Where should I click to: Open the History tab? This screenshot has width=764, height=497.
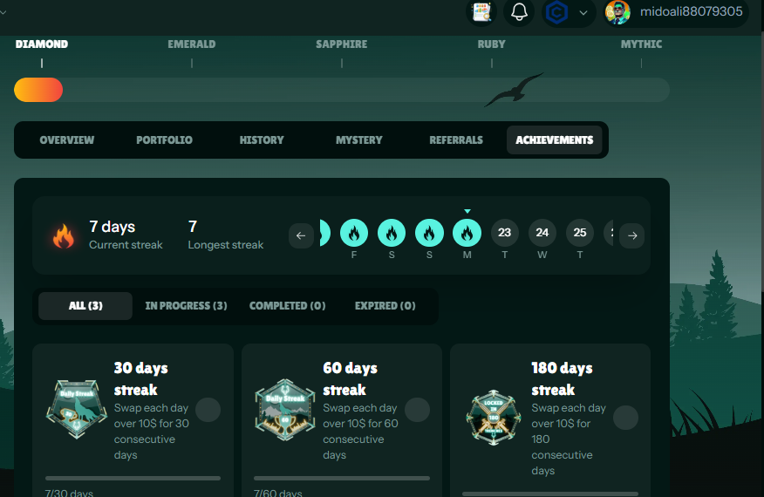click(x=262, y=140)
